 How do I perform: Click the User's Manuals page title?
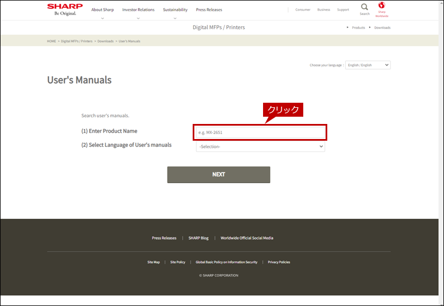79,80
